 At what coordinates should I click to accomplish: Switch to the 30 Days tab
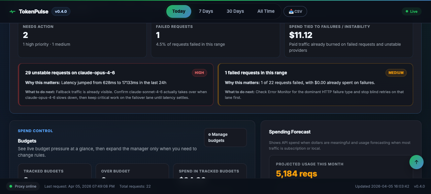pyautogui.click(x=235, y=11)
